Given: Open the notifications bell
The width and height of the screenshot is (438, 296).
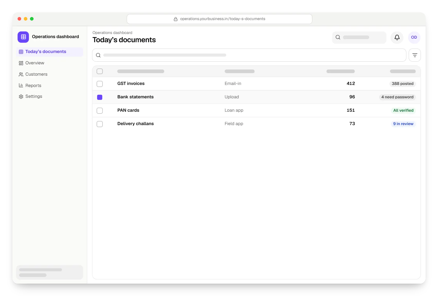Looking at the screenshot, I should [397, 37].
